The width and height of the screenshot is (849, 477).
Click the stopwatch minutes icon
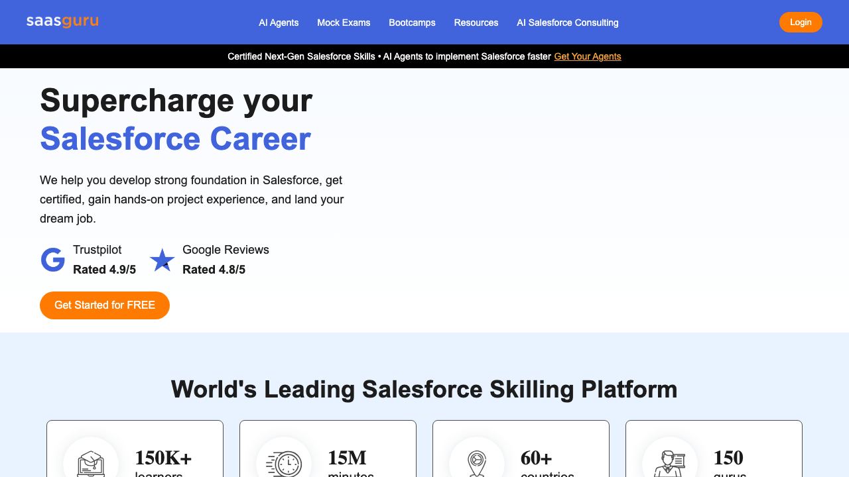(284, 463)
